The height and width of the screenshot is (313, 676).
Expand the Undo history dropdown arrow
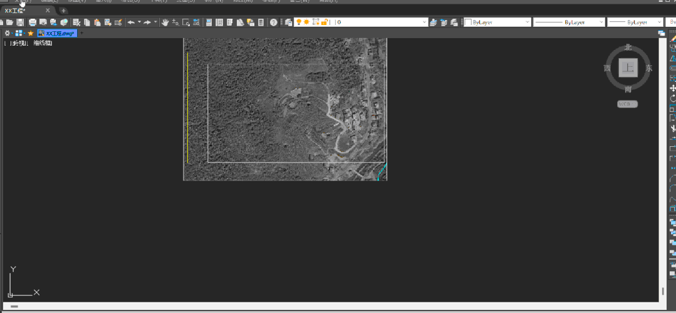point(139,22)
